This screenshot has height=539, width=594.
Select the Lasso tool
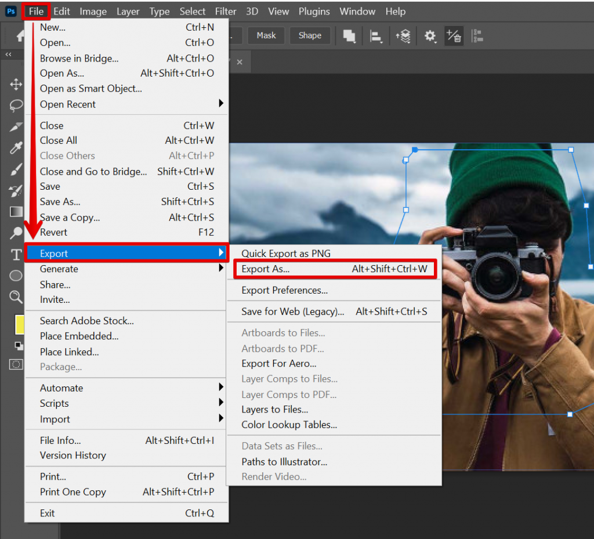pos(16,106)
